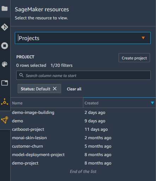Open the monai-skin-lesion project
The height and width of the screenshot is (181, 156).
tap(29, 138)
